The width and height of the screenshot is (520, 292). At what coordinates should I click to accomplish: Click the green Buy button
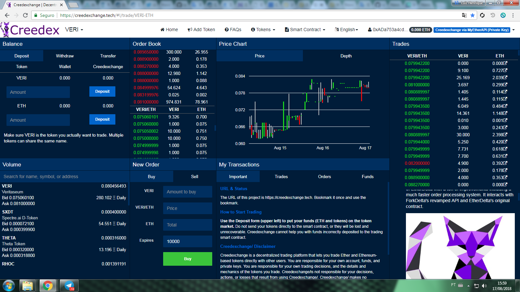click(x=188, y=259)
